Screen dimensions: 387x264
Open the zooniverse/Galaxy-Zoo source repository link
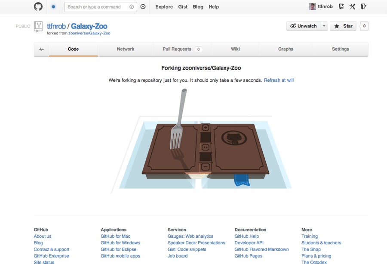[x=89, y=33]
